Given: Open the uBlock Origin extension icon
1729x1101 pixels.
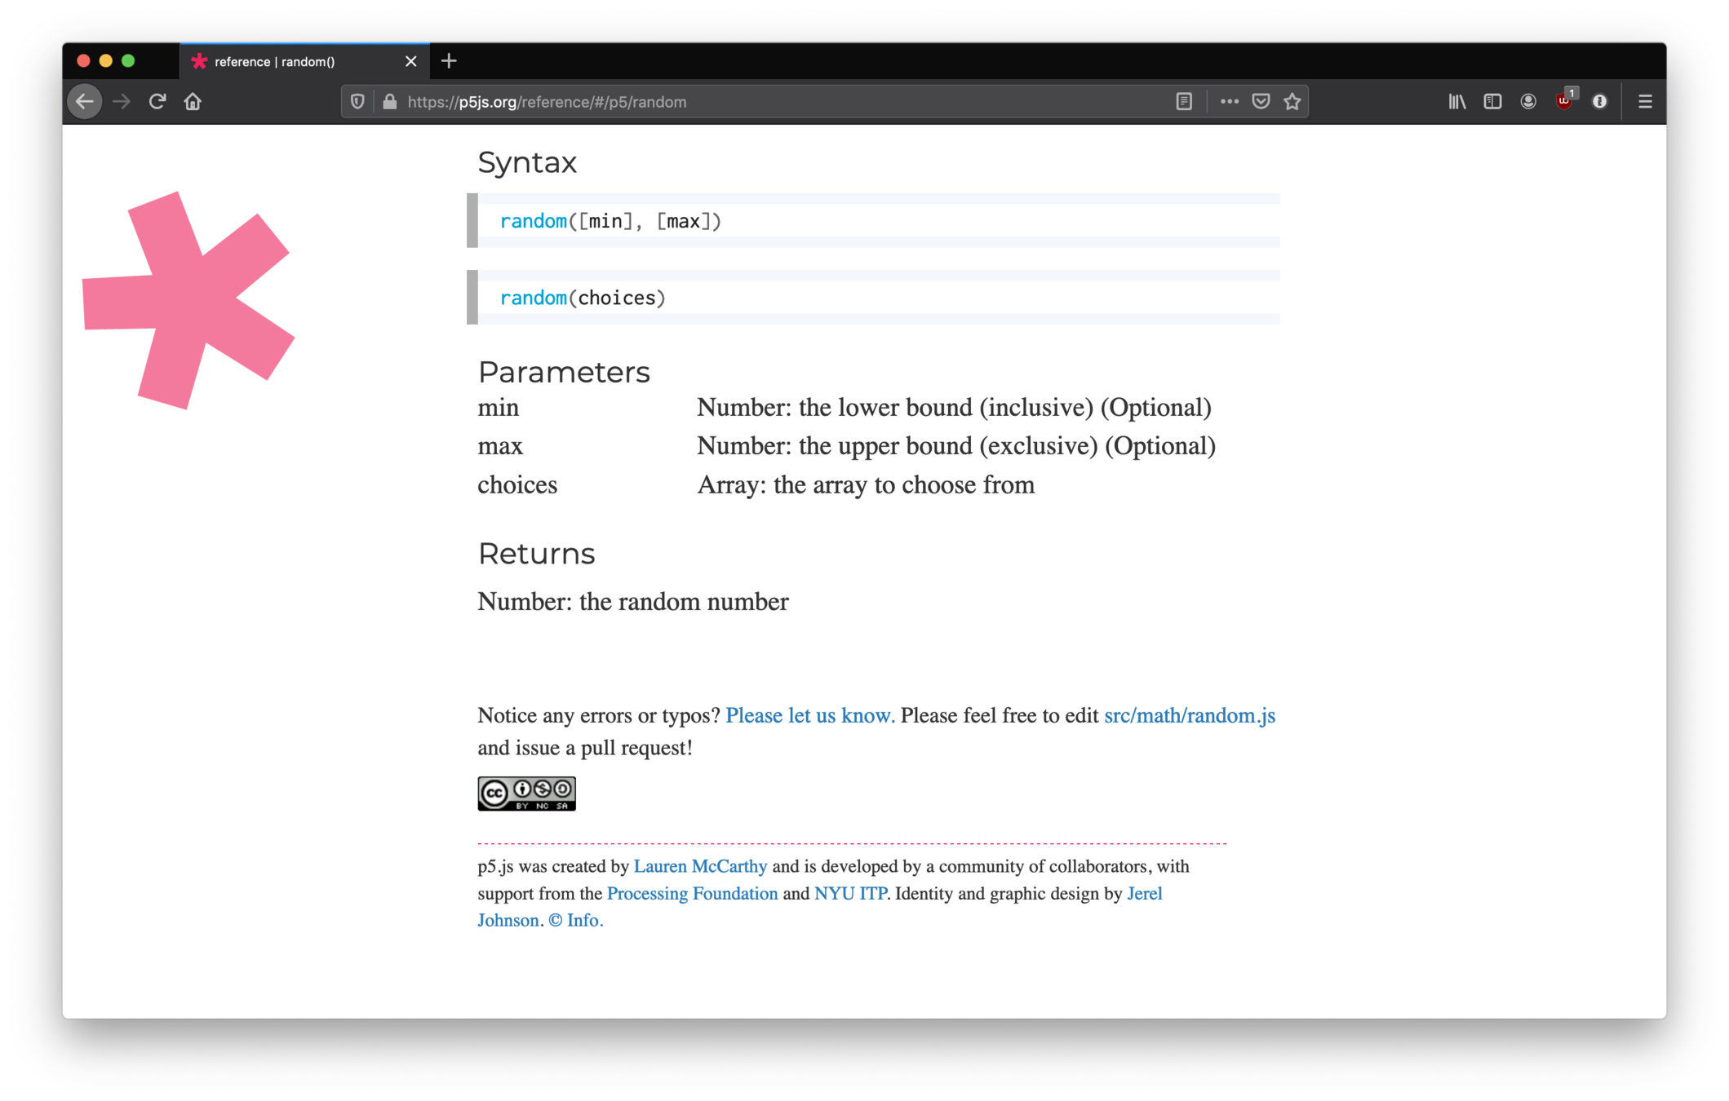Looking at the screenshot, I should [1563, 102].
